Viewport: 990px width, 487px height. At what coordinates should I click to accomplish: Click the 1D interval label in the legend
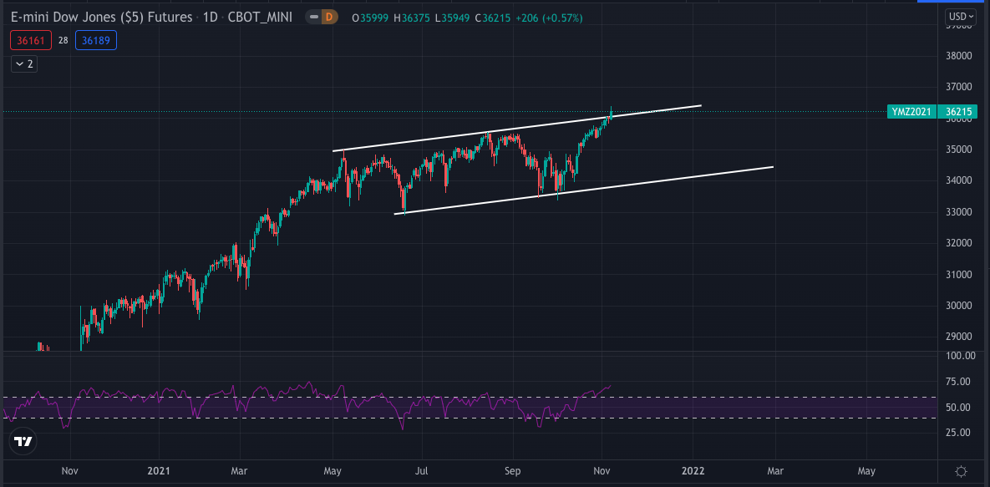[x=211, y=18]
